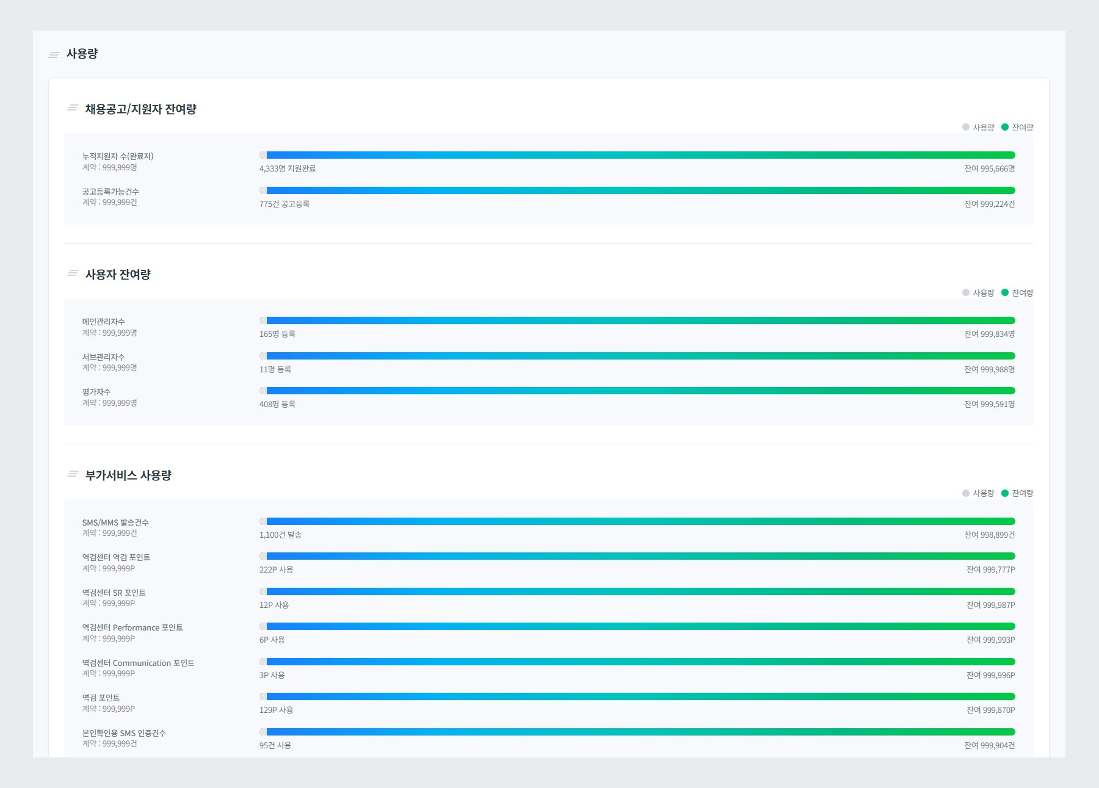Click the progress bar above '129P 사용'
1099x788 pixels.
click(637, 696)
